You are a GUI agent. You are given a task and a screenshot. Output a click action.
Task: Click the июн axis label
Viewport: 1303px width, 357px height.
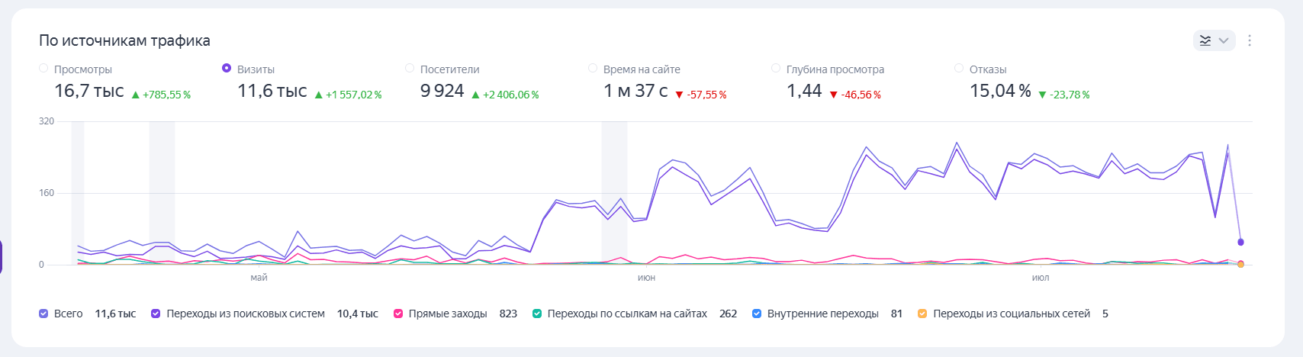[646, 278]
